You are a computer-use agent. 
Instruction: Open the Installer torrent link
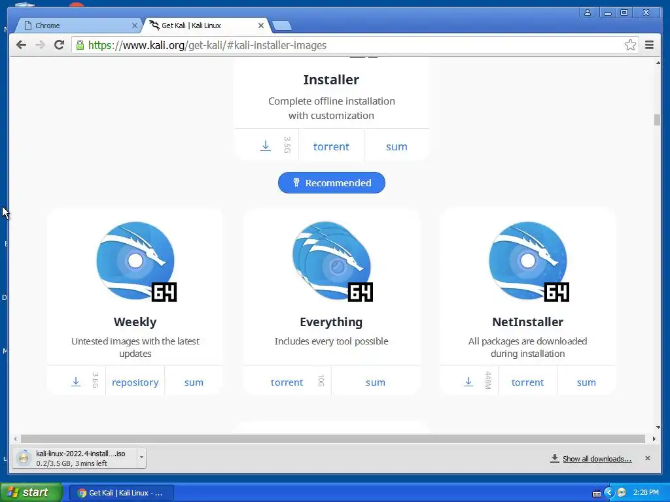pyautogui.click(x=331, y=146)
